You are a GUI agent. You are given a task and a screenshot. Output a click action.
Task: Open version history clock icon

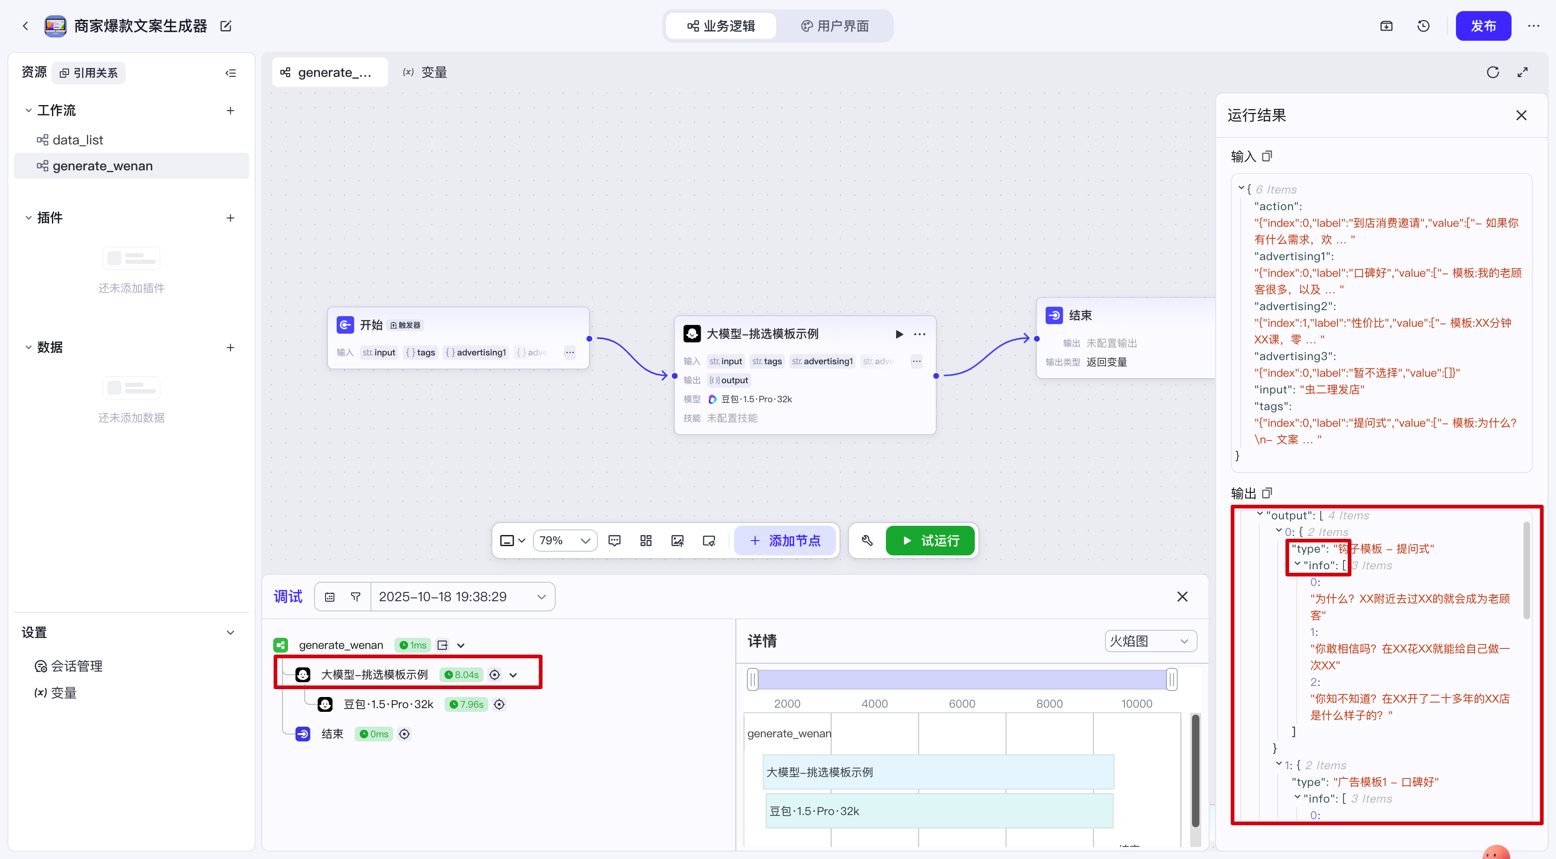pyautogui.click(x=1423, y=26)
